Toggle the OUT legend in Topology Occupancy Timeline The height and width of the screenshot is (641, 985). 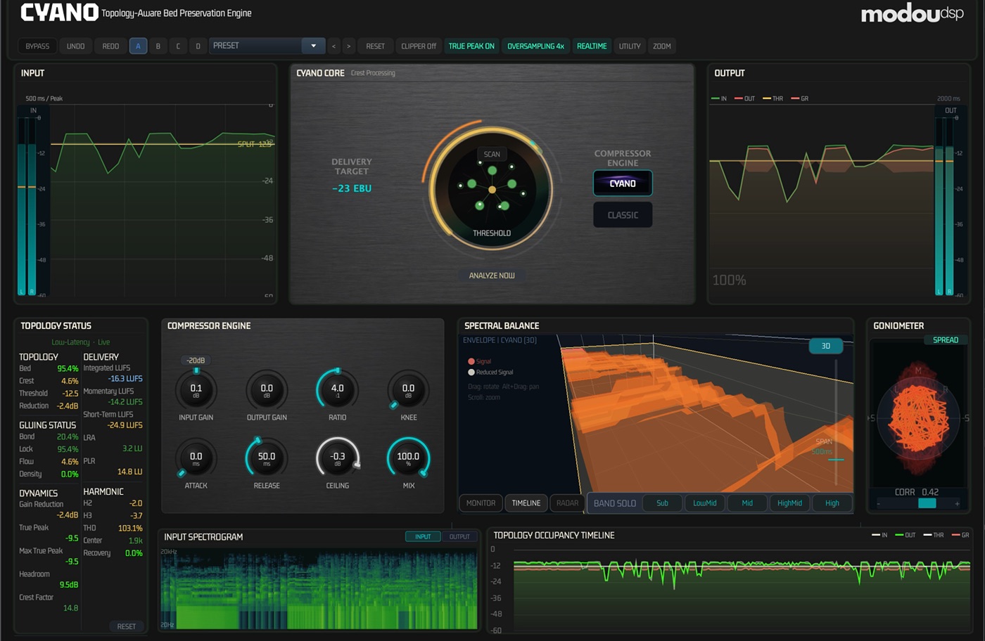click(905, 536)
